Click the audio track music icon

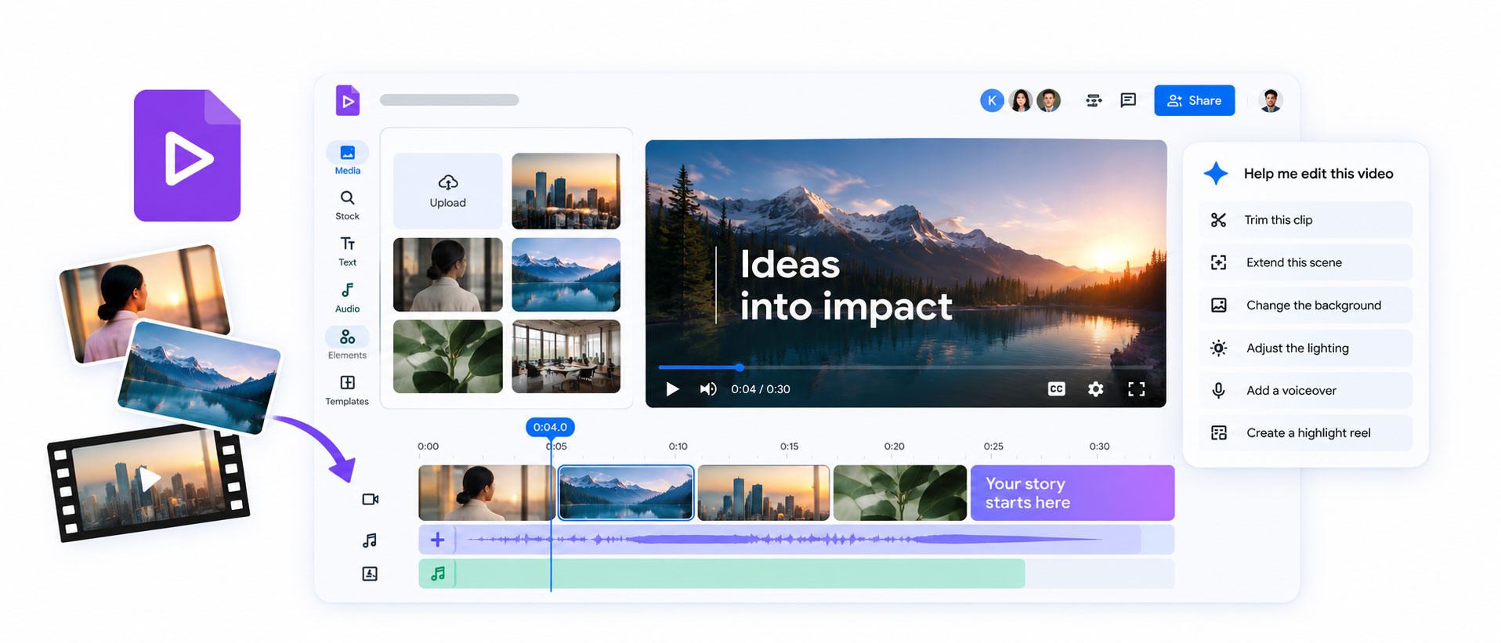click(370, 540)
